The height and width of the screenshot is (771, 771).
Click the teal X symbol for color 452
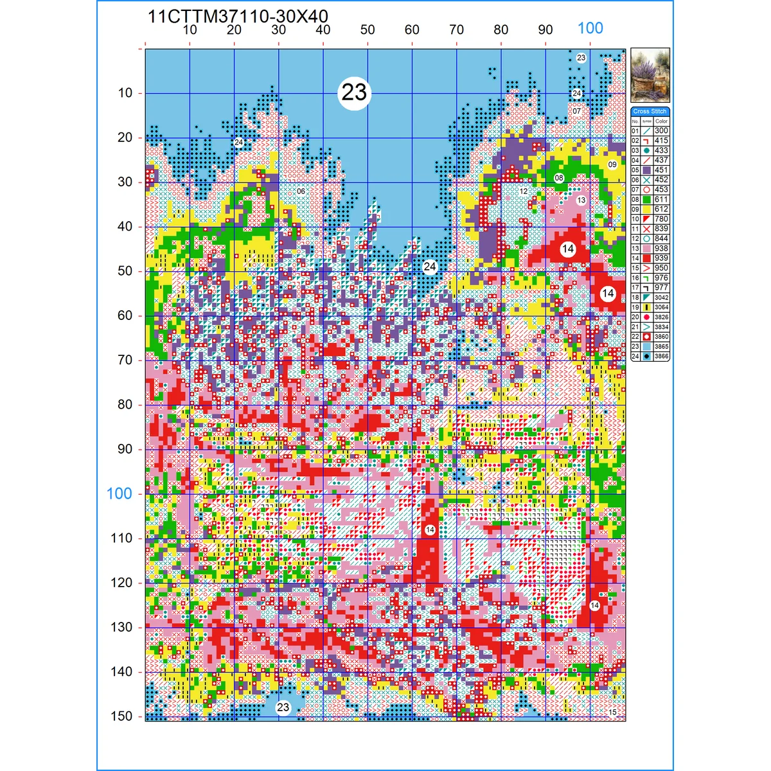[x=646, y=180]
